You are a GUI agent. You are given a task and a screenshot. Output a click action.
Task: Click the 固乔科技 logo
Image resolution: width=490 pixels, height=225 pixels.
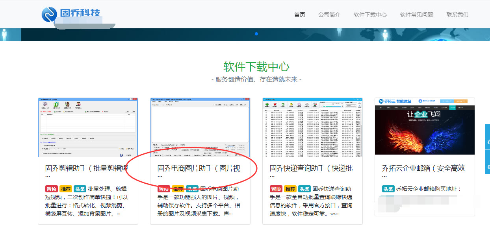click(71, 14)
